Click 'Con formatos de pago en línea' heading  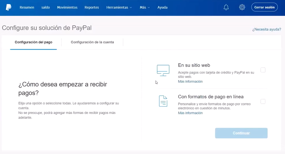[211, 97]
